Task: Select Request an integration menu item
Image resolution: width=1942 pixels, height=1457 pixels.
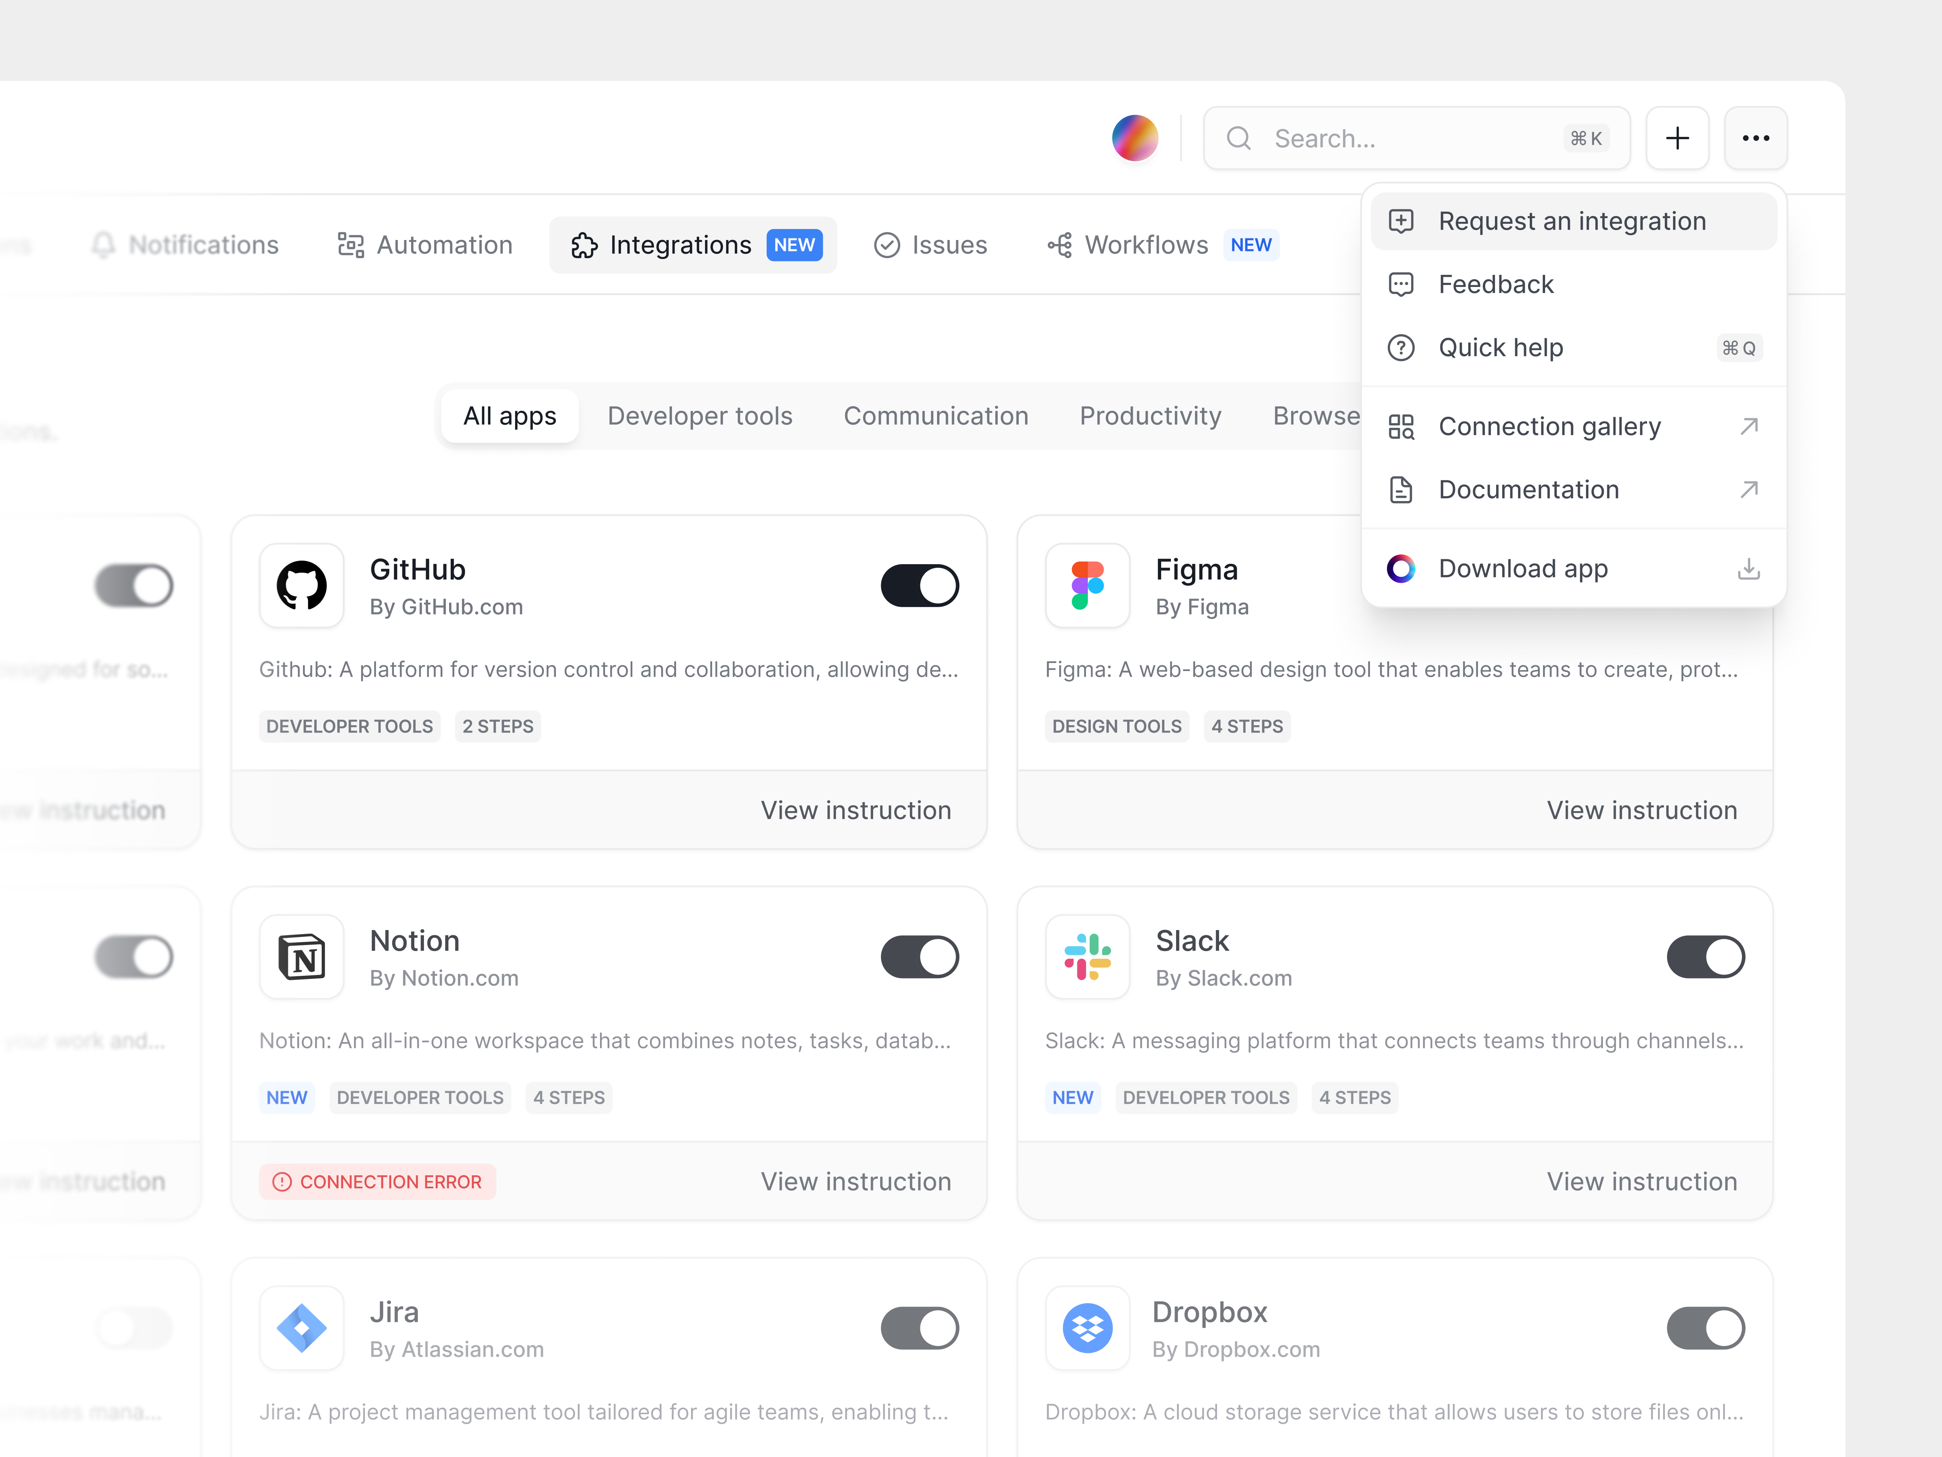Action: (1573, 221)
